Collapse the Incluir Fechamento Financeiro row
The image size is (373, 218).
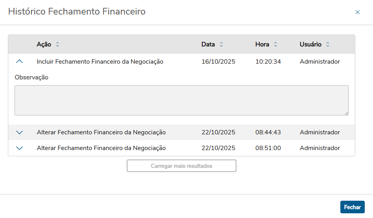[x=20, y=62]
